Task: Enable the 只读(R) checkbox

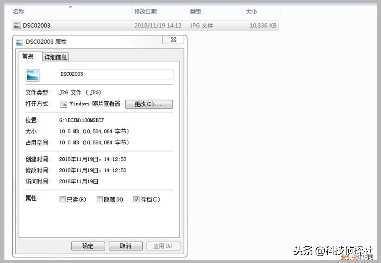Action: pos(62,199)
